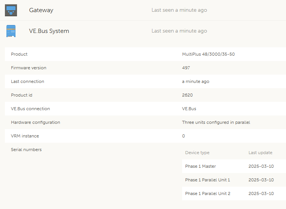Select 'Three units configured in parallel' text
Viewport: 286px width, 209px height.
point(216,122)
